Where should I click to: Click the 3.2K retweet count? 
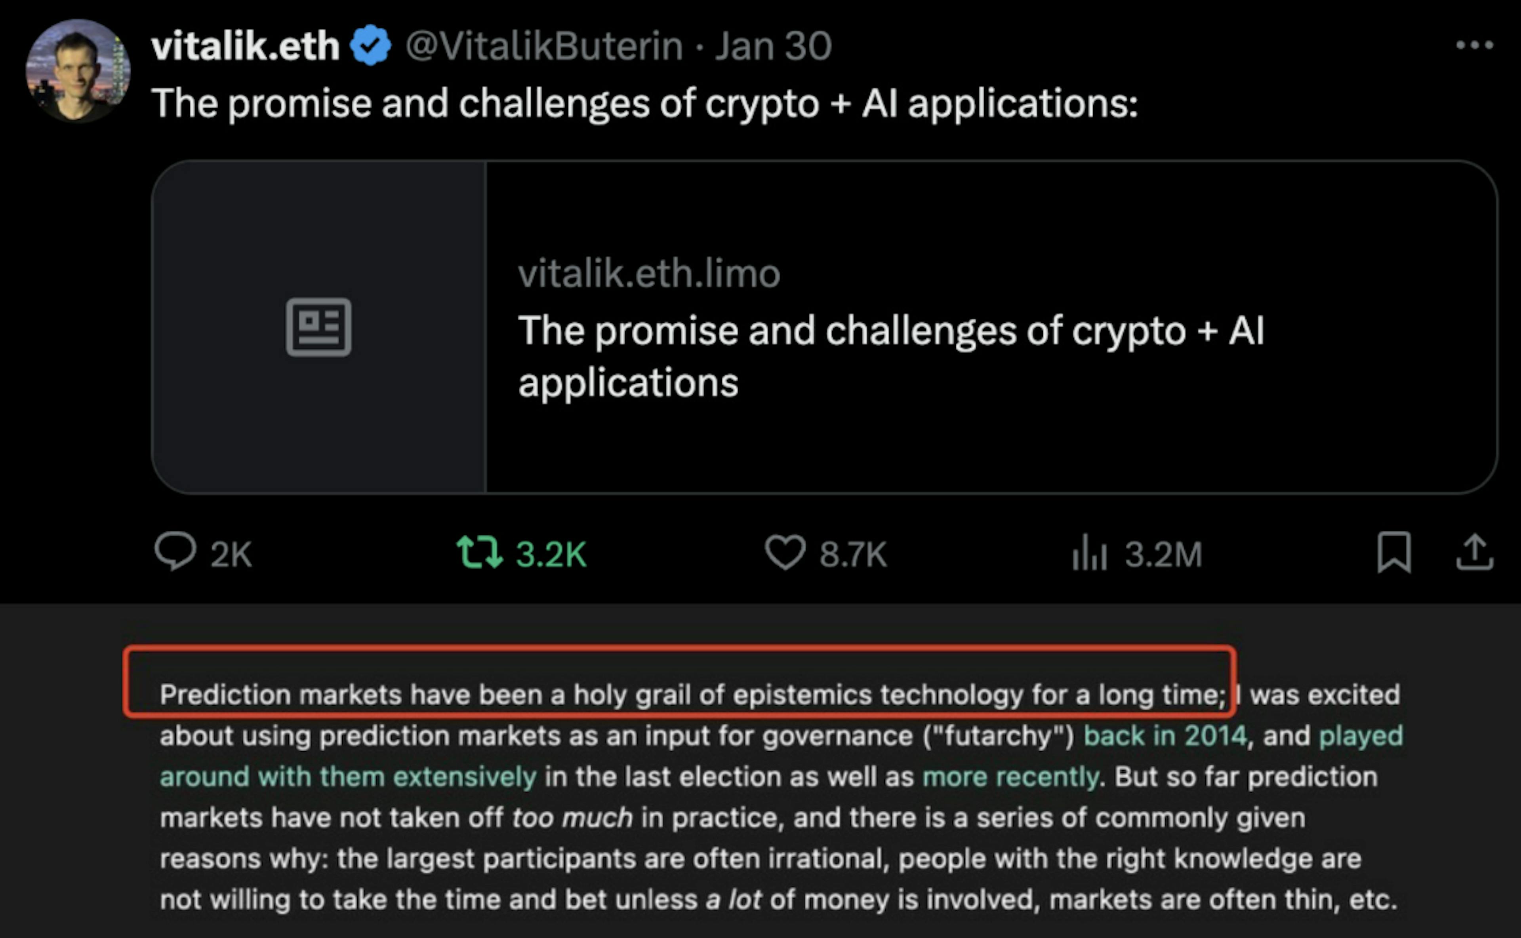(551, 554)
